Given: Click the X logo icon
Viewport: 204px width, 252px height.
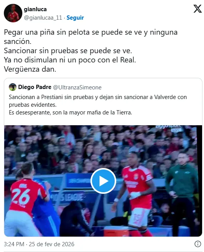Looking at the screenshot, I should [197, 9].
